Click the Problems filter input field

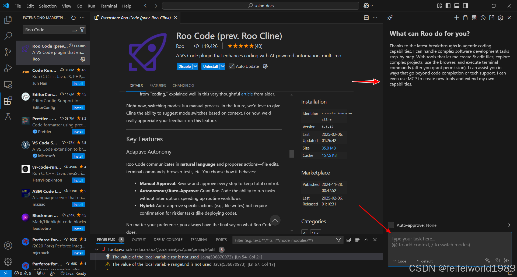pos(284,240)
